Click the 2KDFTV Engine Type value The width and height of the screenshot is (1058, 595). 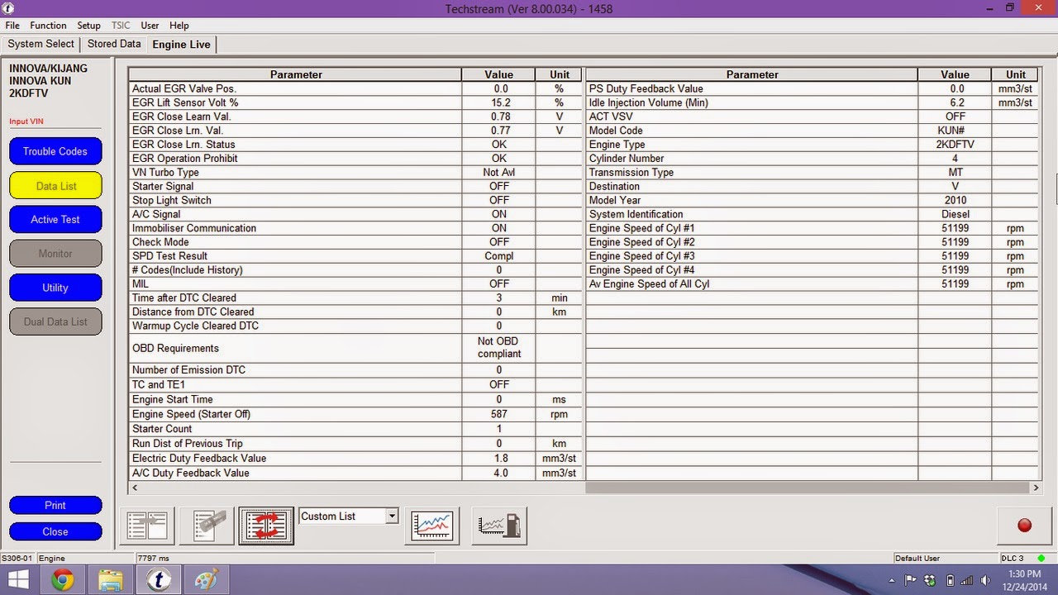click(x=955, y=145)
